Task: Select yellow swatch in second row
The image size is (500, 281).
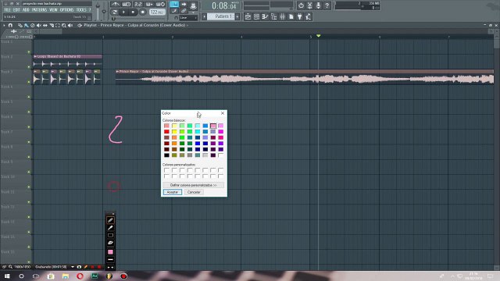Action: (174, 132)
